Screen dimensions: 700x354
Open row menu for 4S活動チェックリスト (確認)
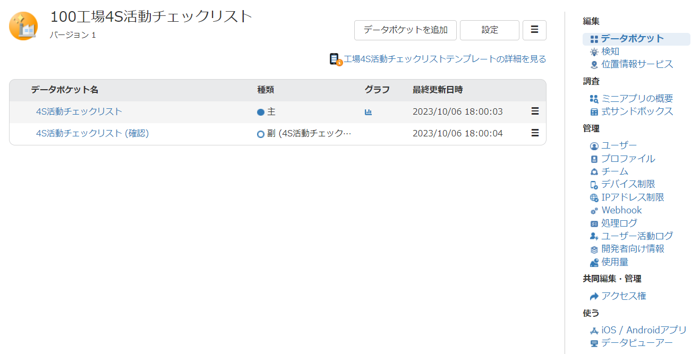coord(535,133)
